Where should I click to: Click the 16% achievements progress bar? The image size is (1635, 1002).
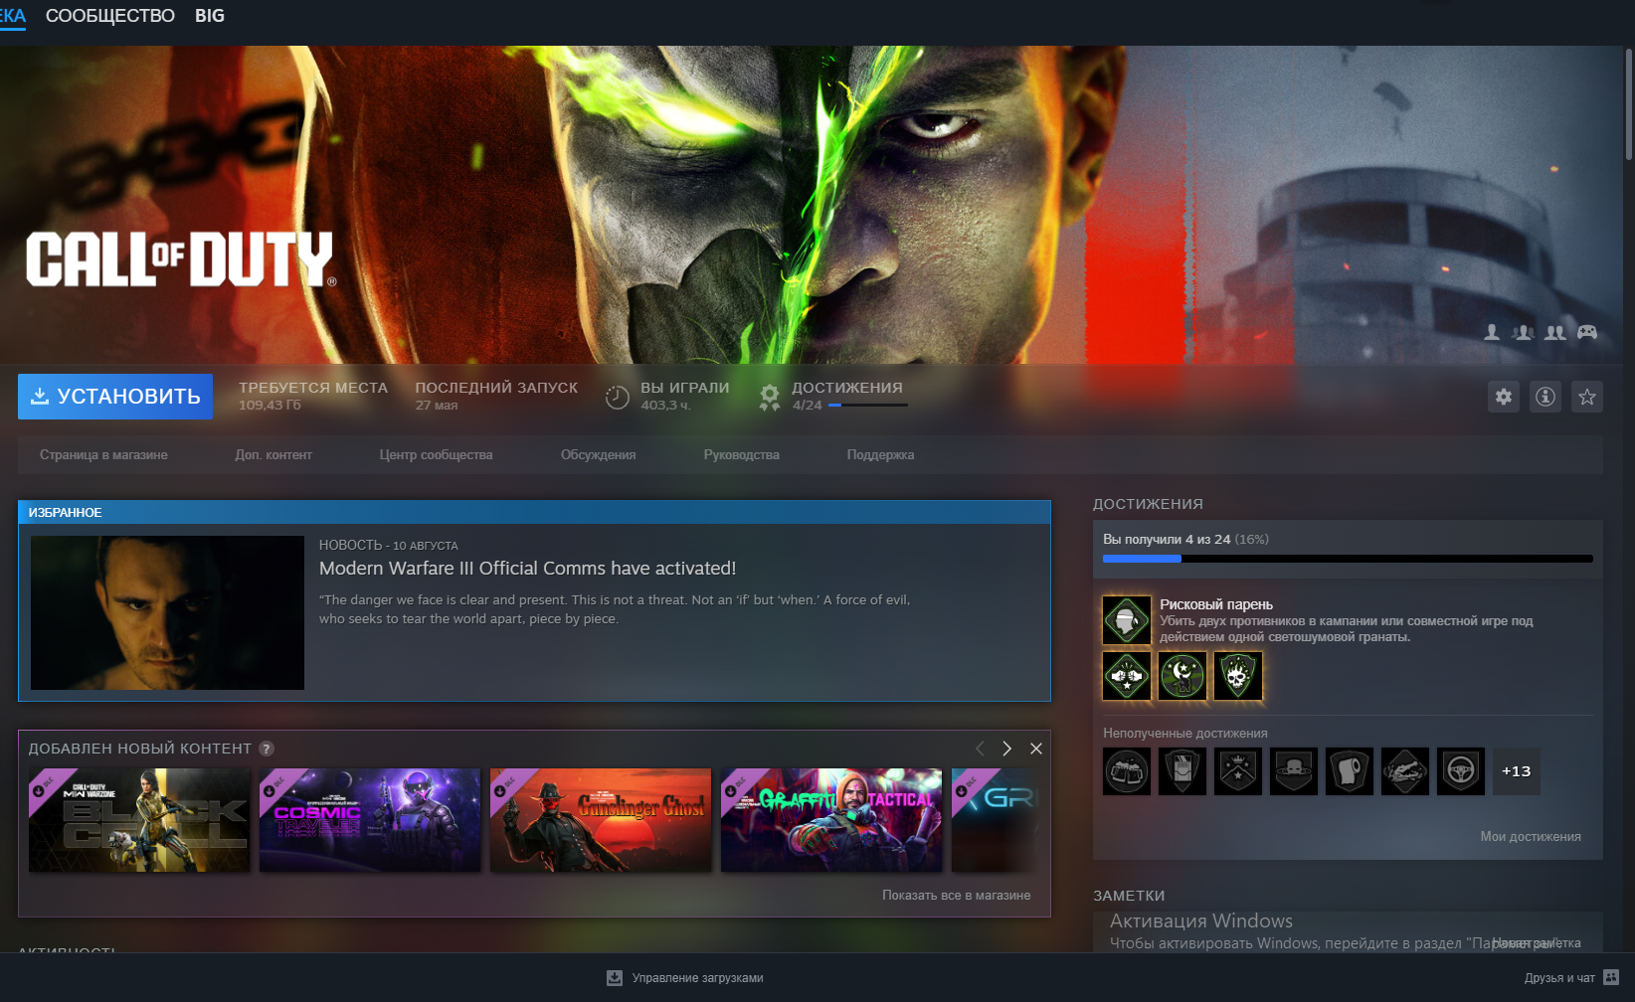click(x=1348, y=559)
